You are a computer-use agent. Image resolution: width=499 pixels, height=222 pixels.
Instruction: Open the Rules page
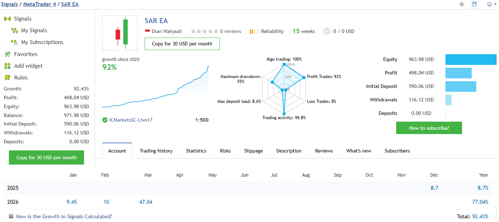(x=21, y=78)
